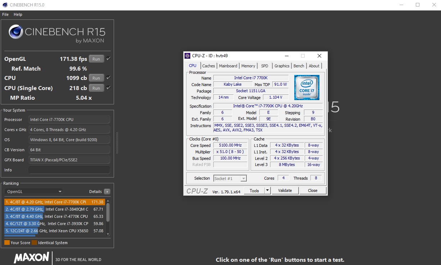Toggle the CPU Single Core test checkmark
The image size is (441, 265).
click(108, 88)
